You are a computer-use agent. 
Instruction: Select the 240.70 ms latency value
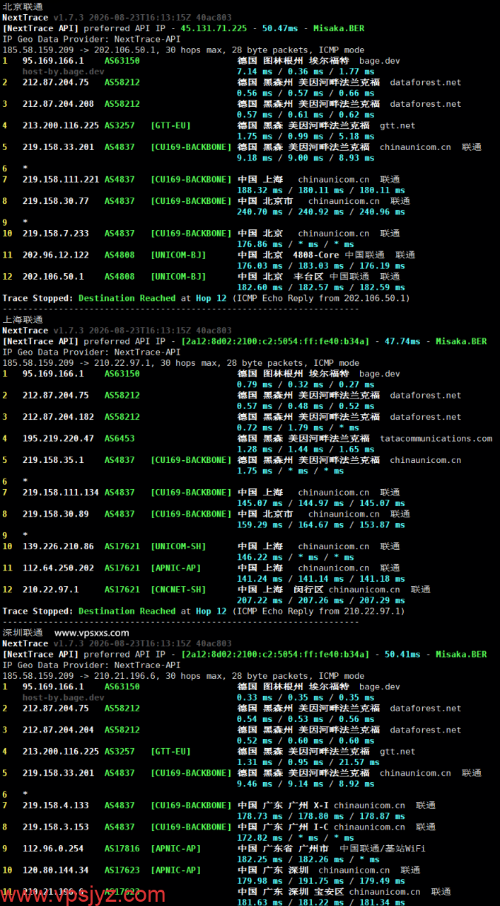click(260, 212)
